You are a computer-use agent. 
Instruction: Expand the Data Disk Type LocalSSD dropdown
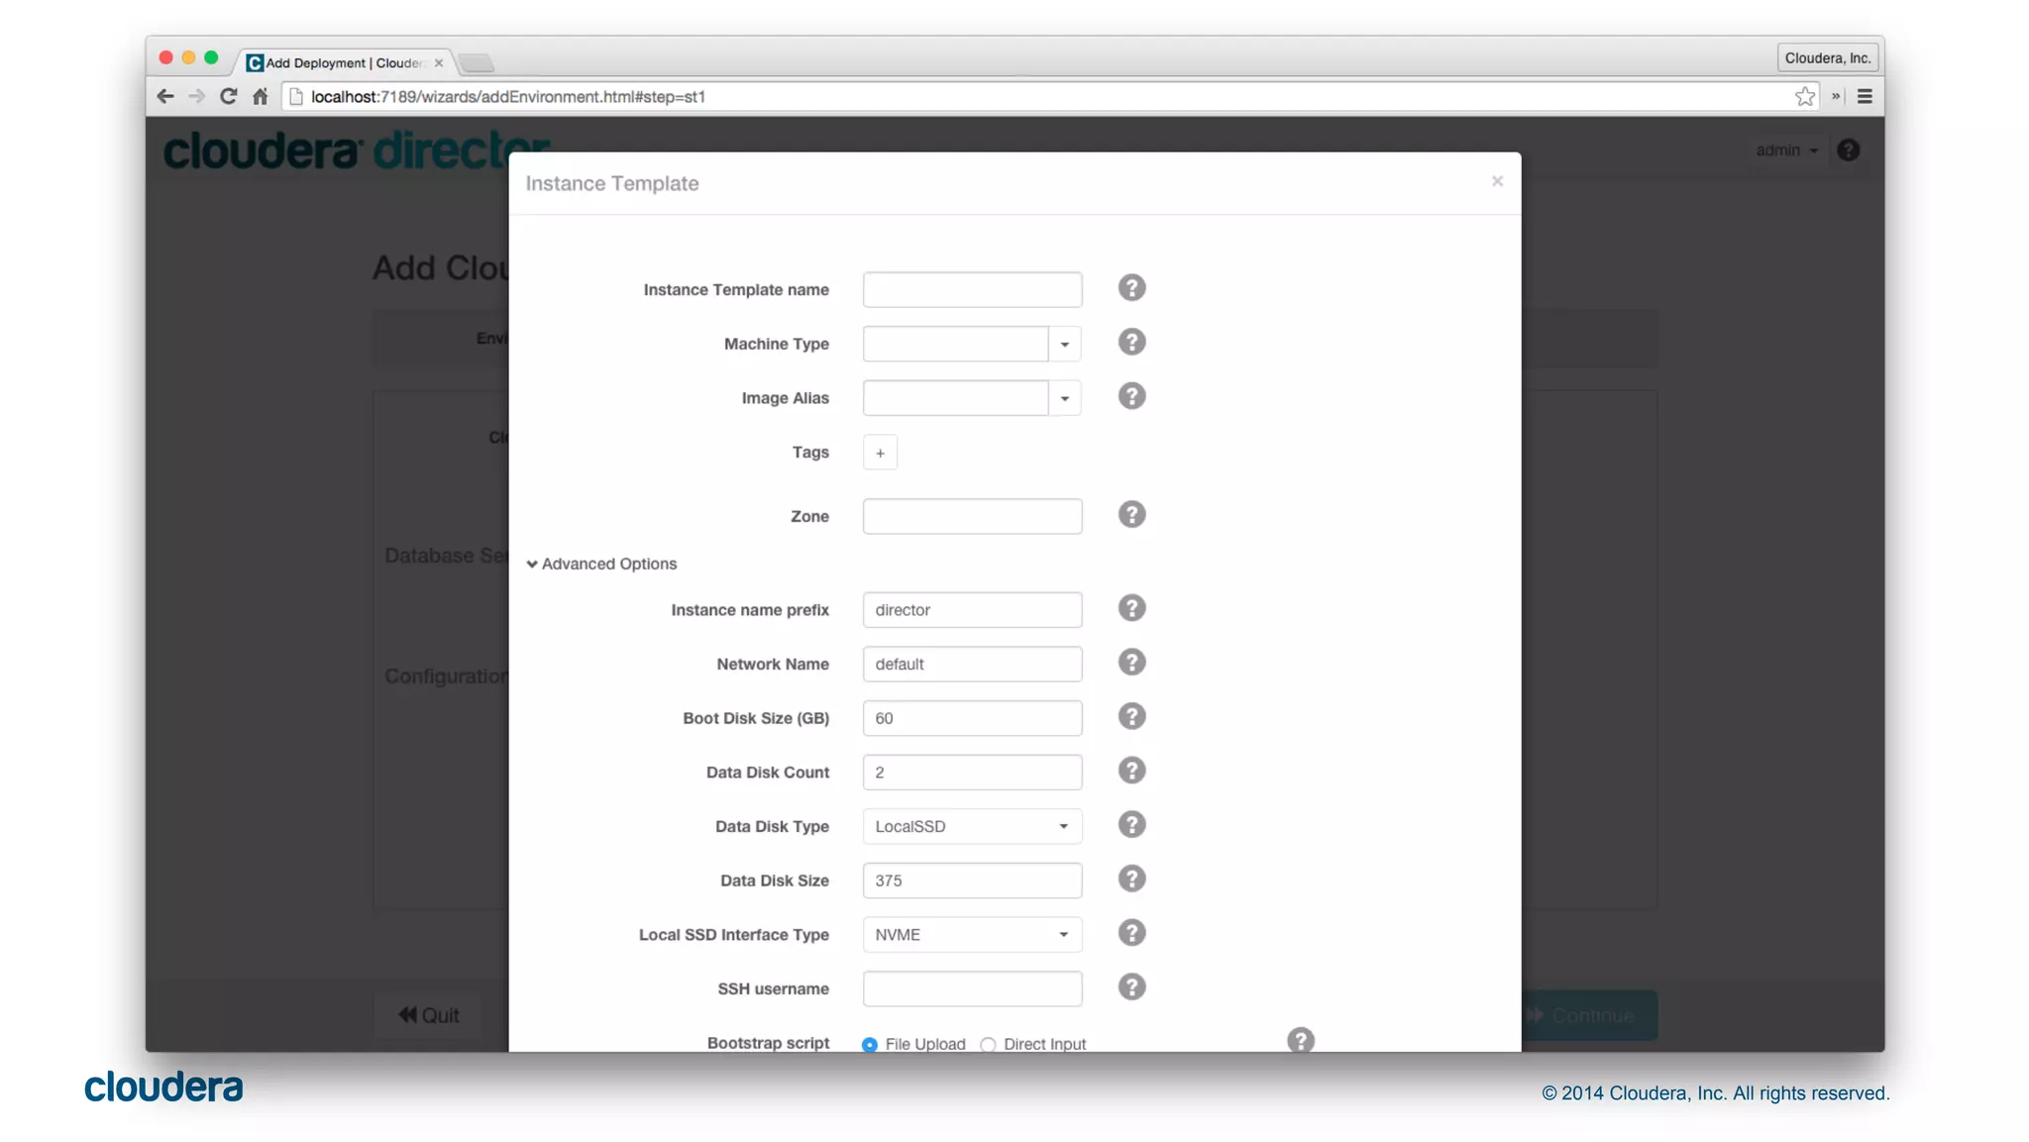971,826
